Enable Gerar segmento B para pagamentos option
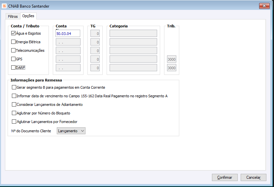 coord(14,87)
